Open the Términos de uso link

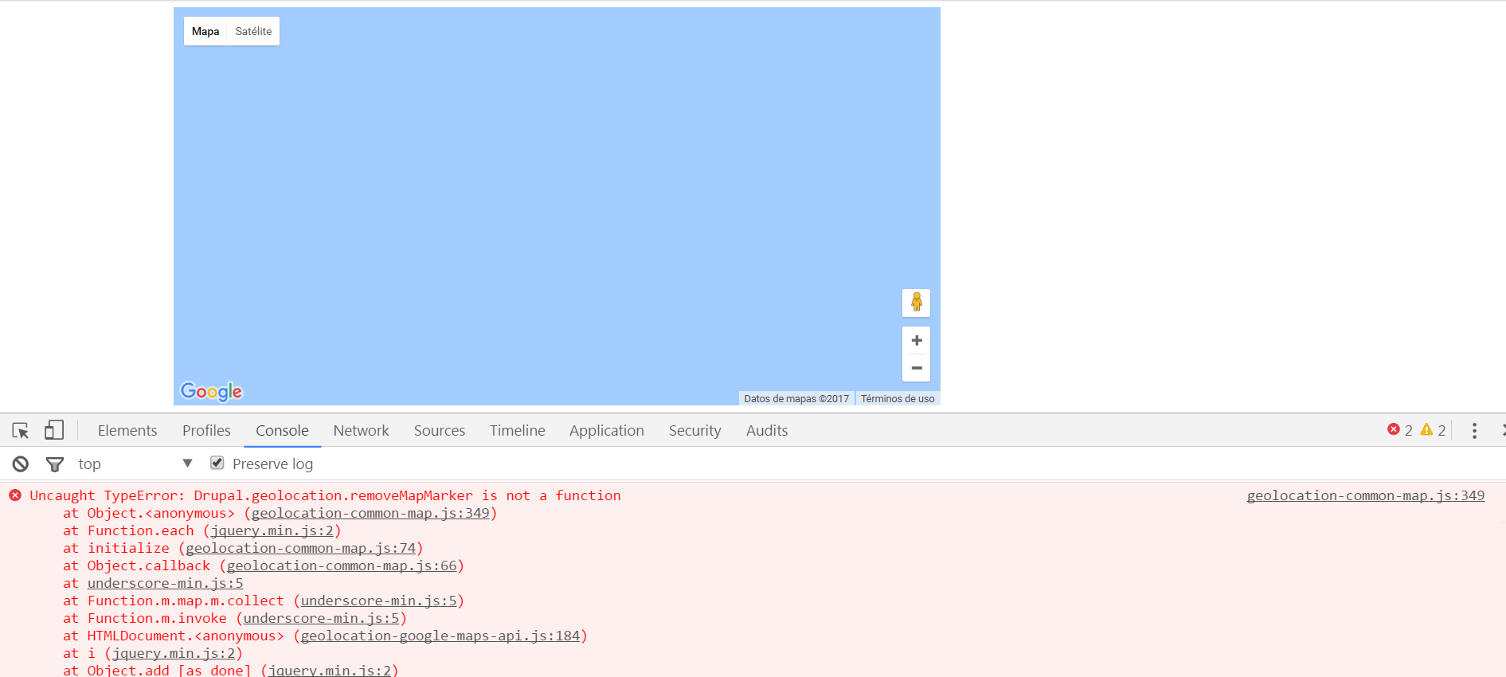(x=898, y=398)
